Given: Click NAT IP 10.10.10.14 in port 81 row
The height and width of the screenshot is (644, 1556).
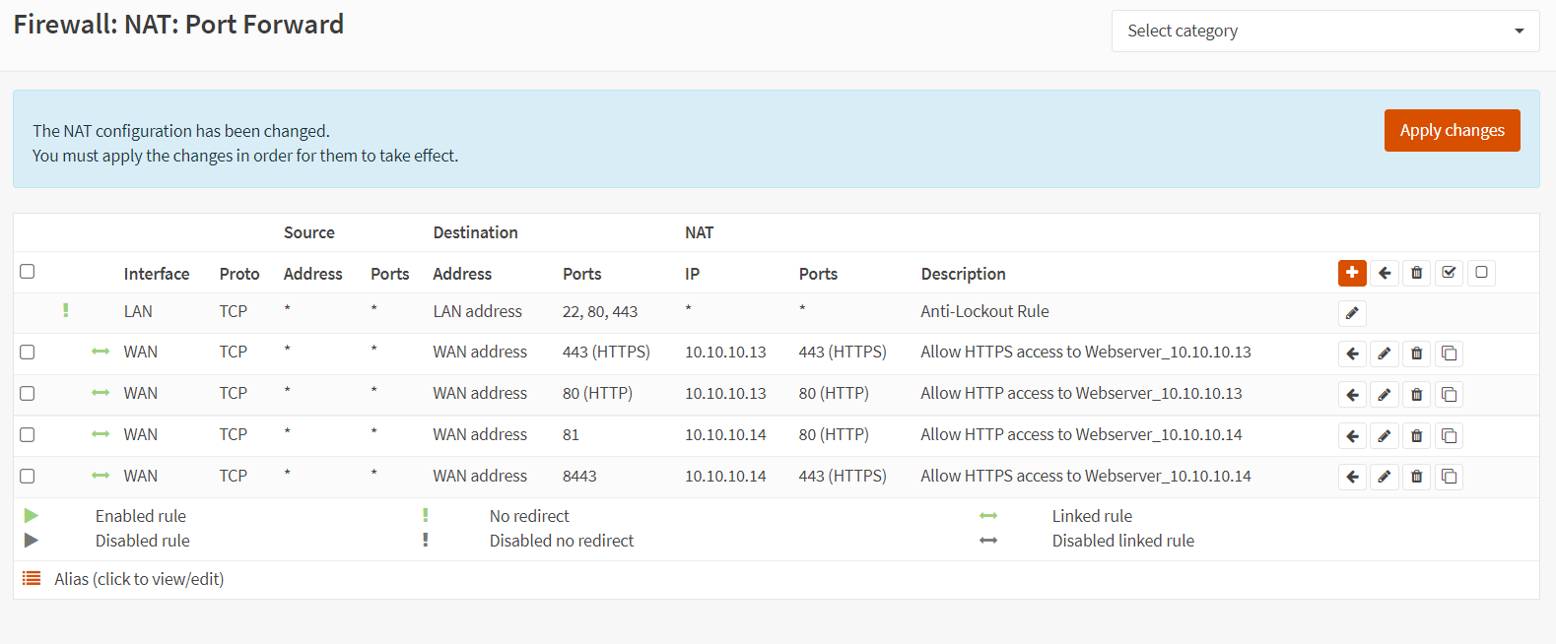Looking at the screenshot, I should coord(725,434).
